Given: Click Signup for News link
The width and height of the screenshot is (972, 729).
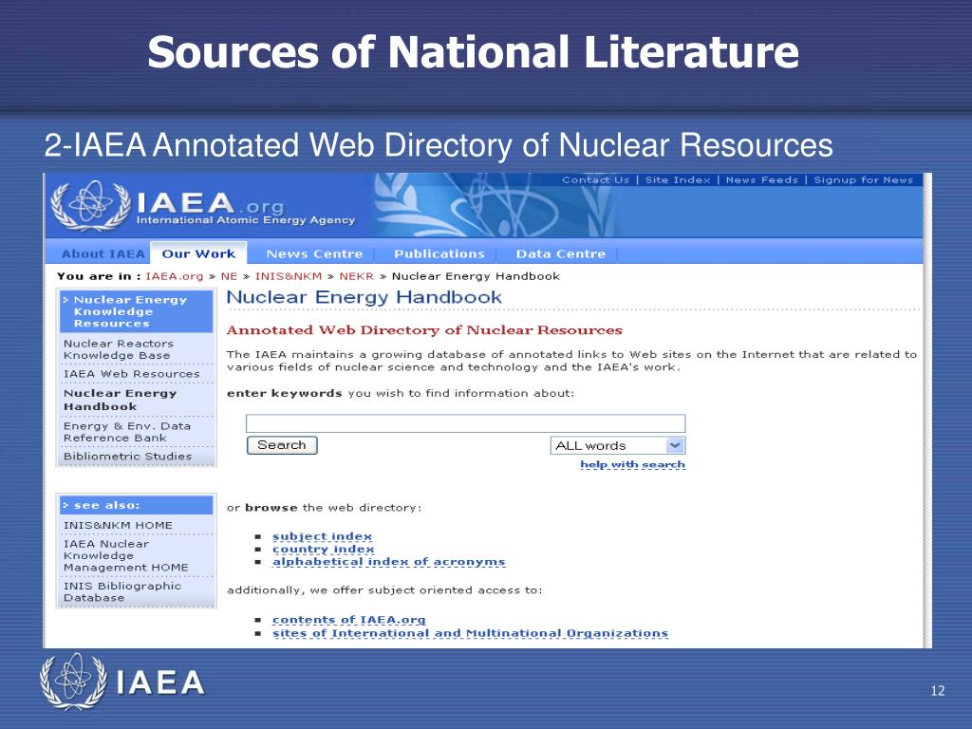Looking at the screenshot, I should (x=864, y=179).
